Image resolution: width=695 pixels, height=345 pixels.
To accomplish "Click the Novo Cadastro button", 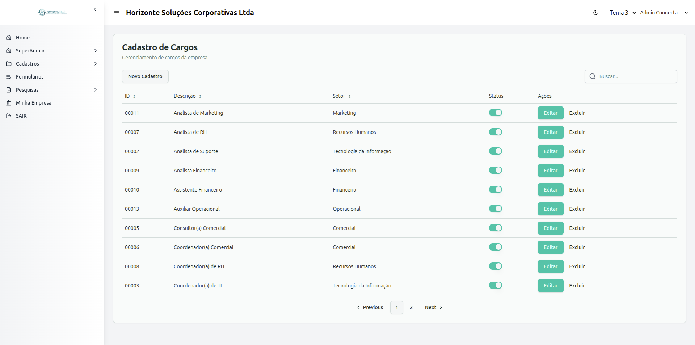I will tap(145, 76).
